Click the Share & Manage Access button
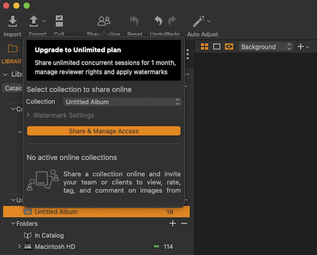 click(x=104, y=131)
